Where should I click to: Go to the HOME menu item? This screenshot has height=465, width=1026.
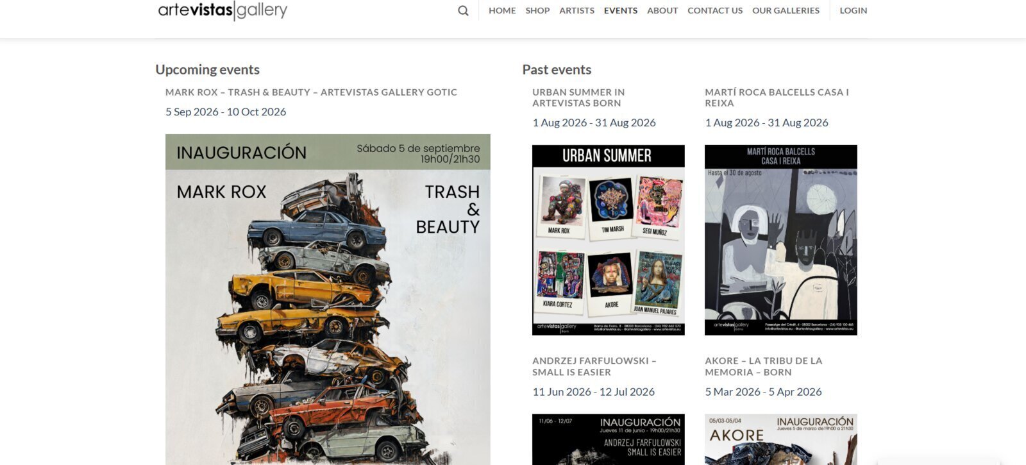point(502,10)
